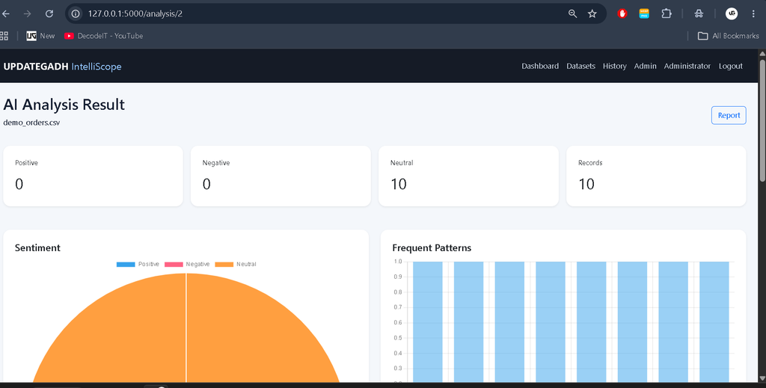Go to the Dashboard nav item
Image resolution: width=766 pixels, height=388 pixels.
point(540,66)
